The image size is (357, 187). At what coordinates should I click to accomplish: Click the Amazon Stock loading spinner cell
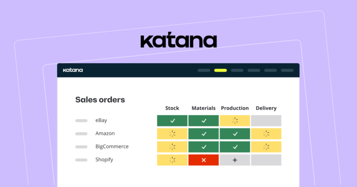[172, 134]
